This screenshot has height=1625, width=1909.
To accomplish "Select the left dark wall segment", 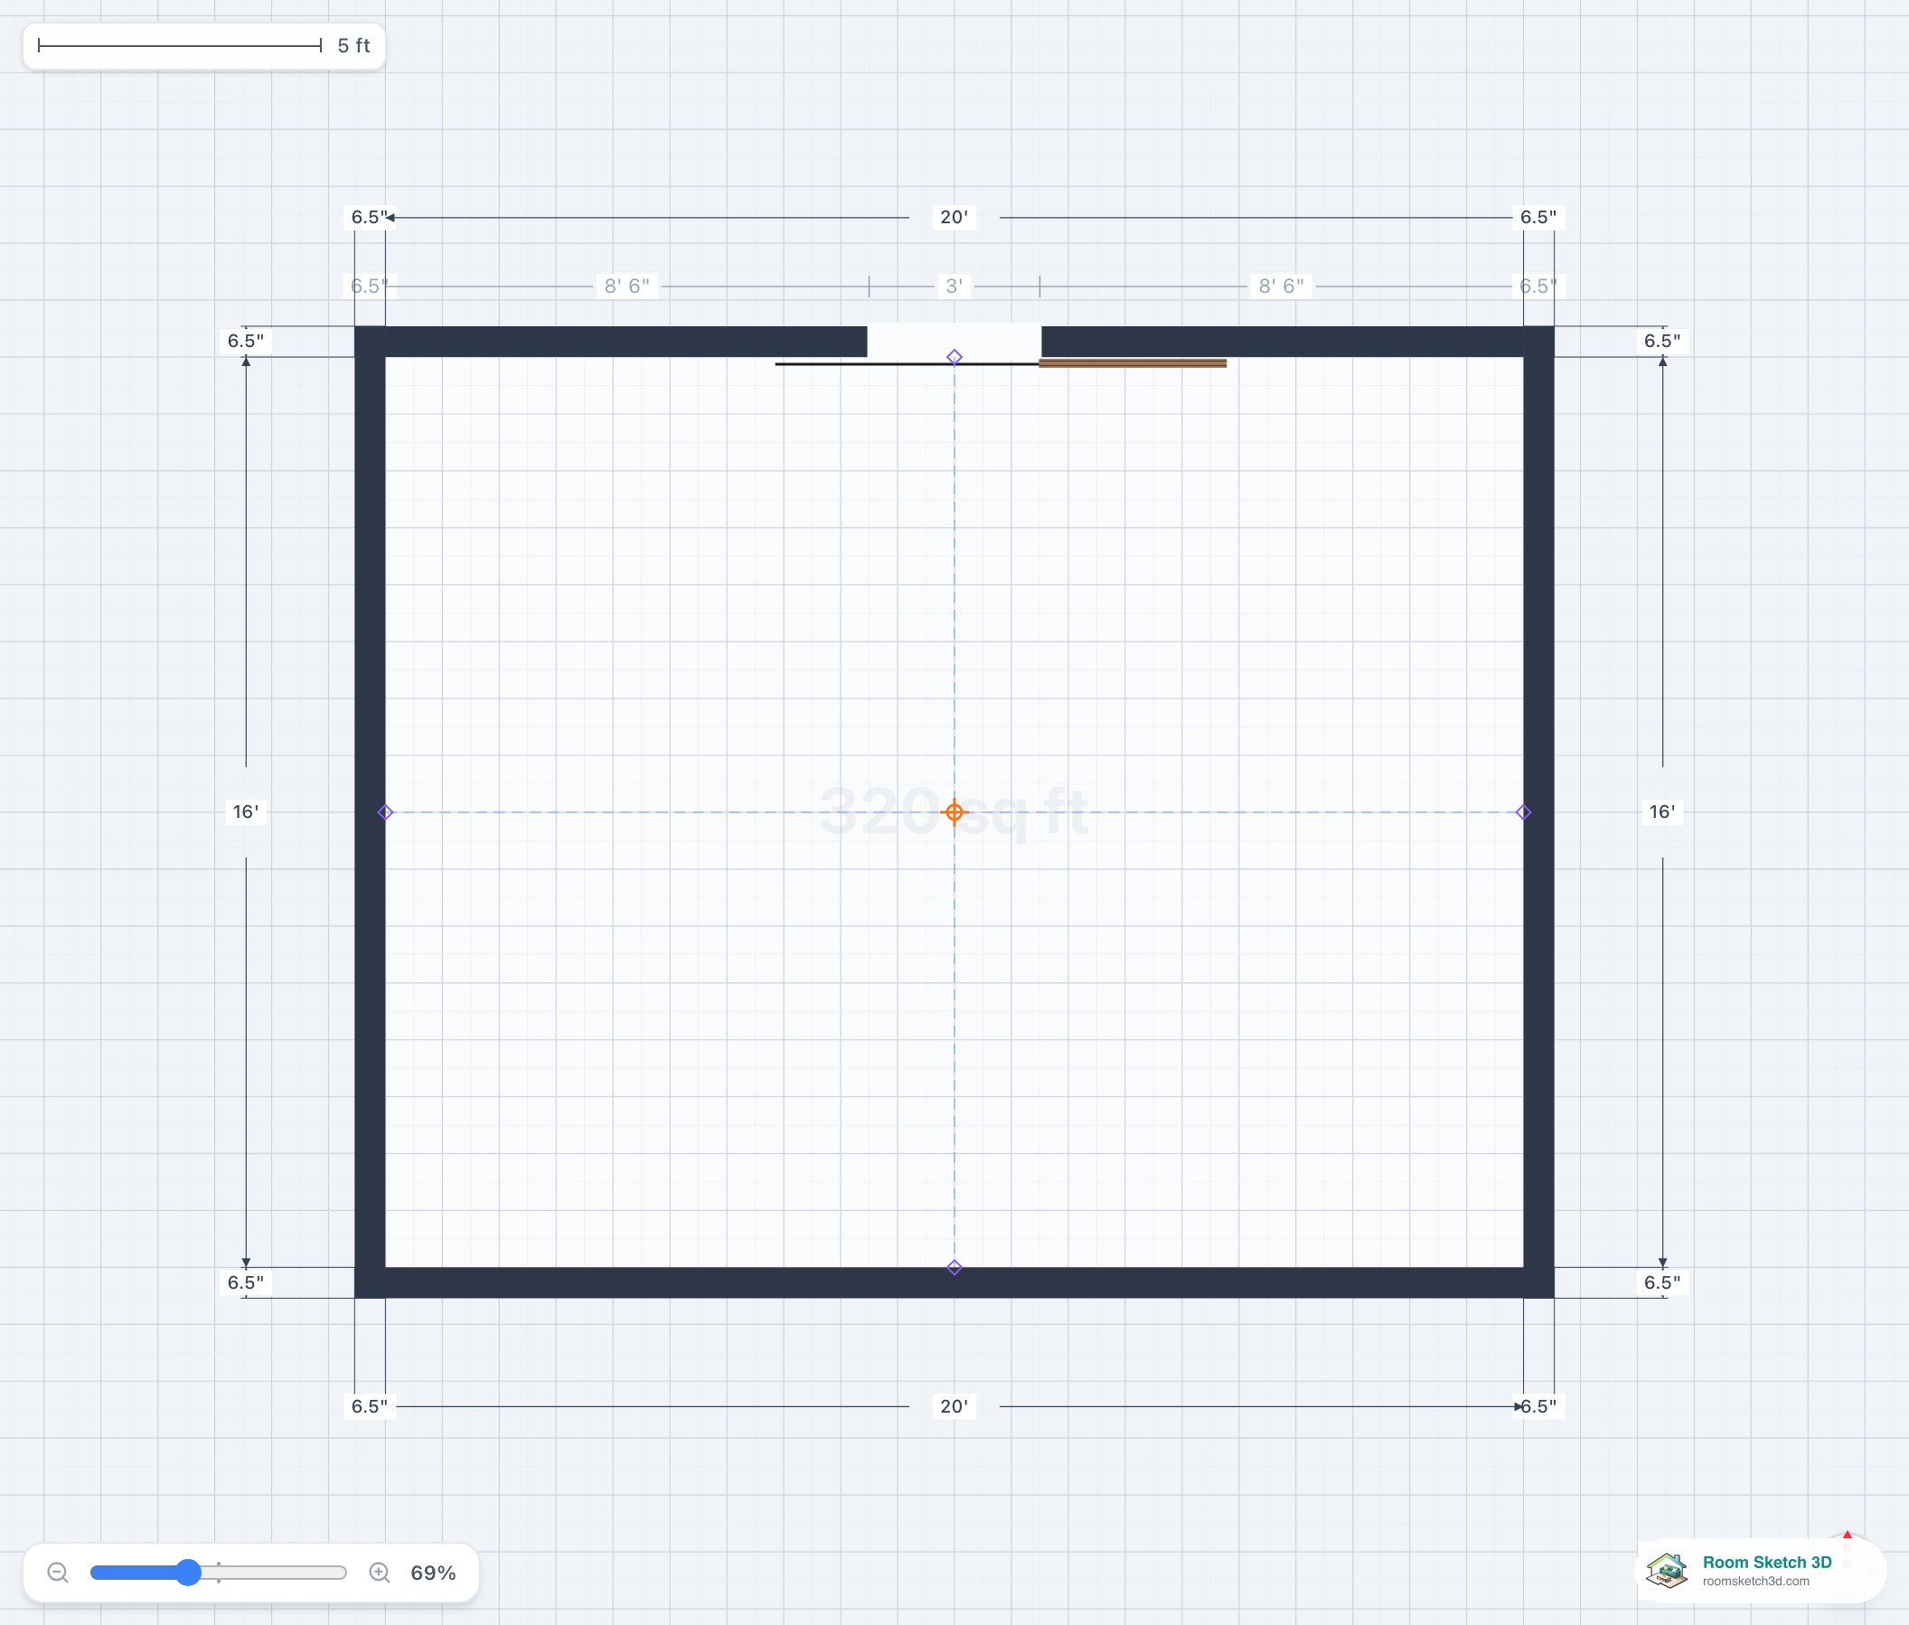I will click(371, 812).
